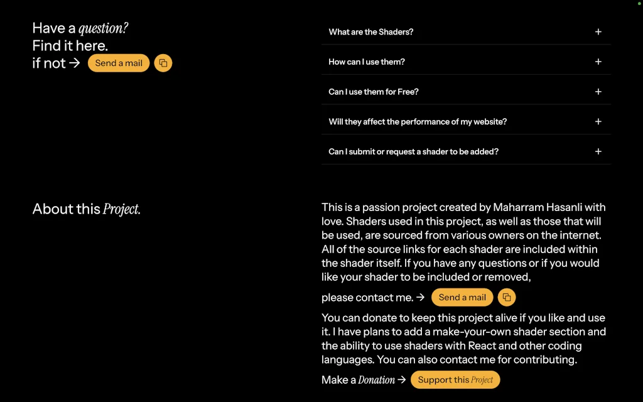This screenshot has width=643, height=402.
Task: Click 'Send a mail' in the About section
Action: click(462, 297)
